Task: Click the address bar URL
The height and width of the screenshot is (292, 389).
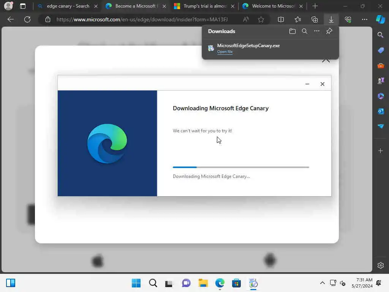Action: click(142, 19)
